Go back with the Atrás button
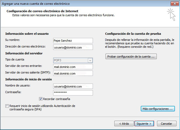This screenshot has height=130, width=180. tap(124, 124)
